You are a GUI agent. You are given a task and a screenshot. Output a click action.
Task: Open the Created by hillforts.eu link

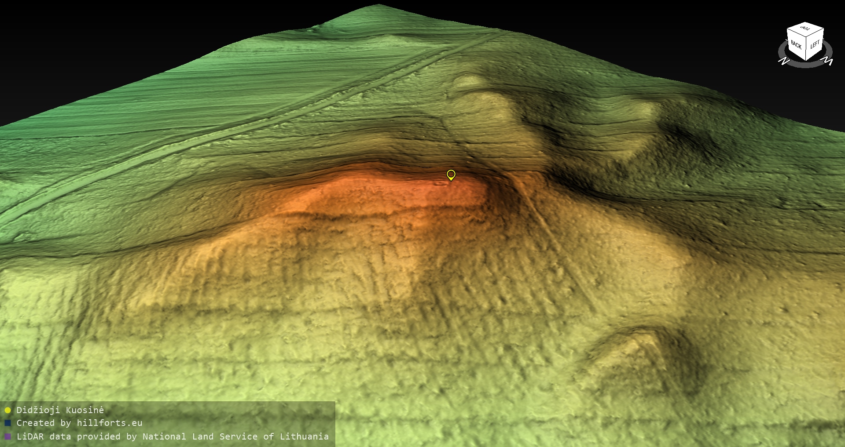[79, 423]
